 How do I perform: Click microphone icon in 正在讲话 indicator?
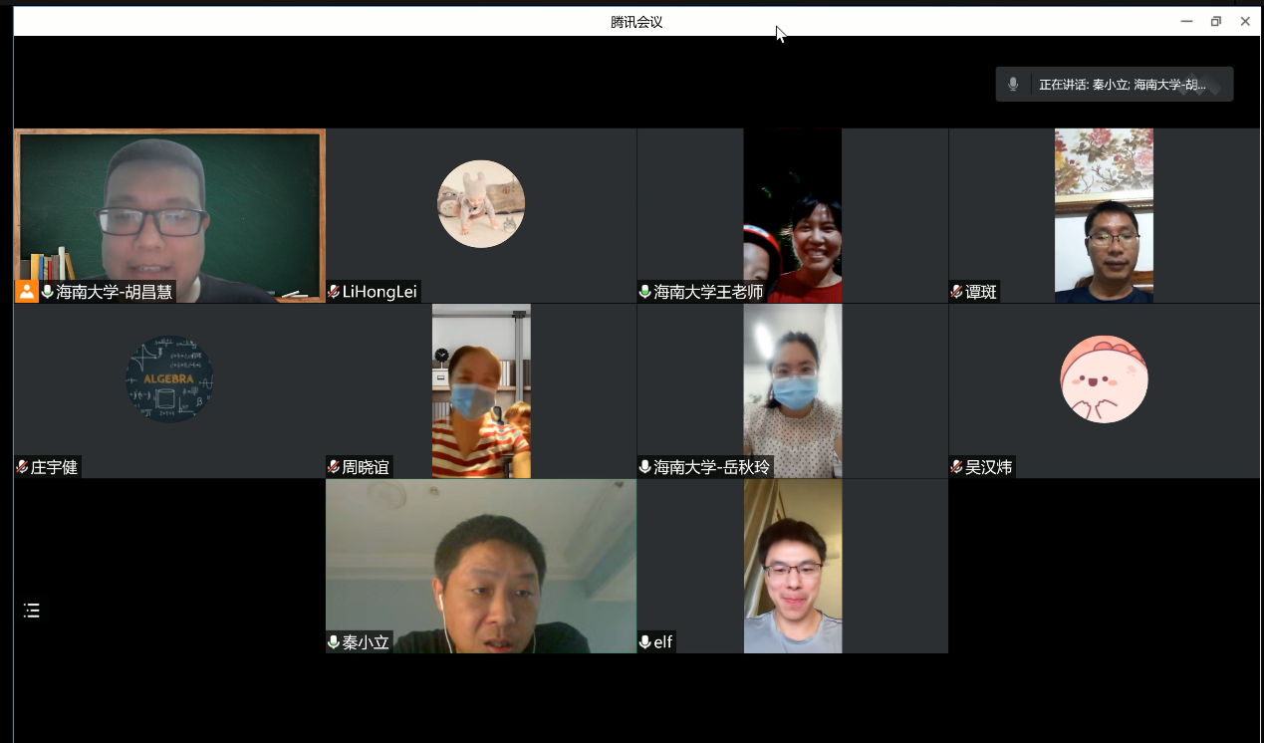[x=1013, y=85]
